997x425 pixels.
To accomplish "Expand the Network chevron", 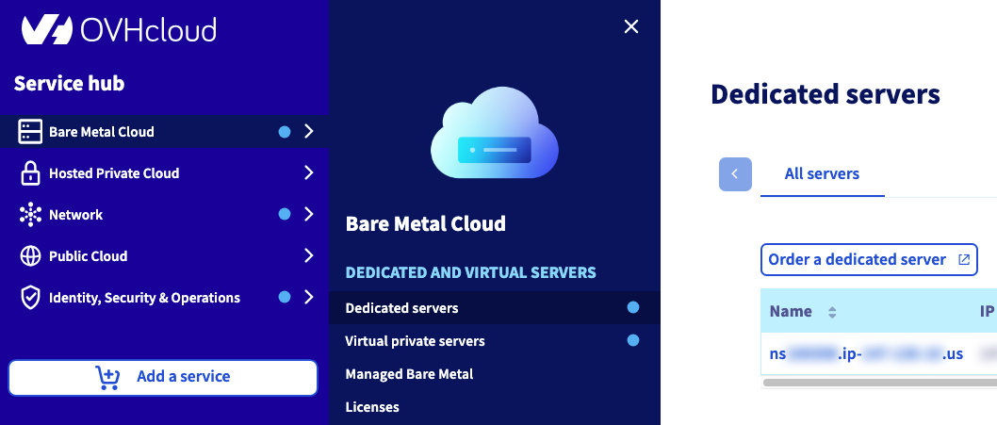I will coord(308,215).
